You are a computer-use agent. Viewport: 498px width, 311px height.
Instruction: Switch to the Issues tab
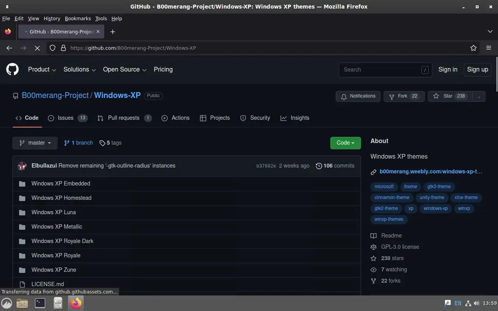coord(67,118)
